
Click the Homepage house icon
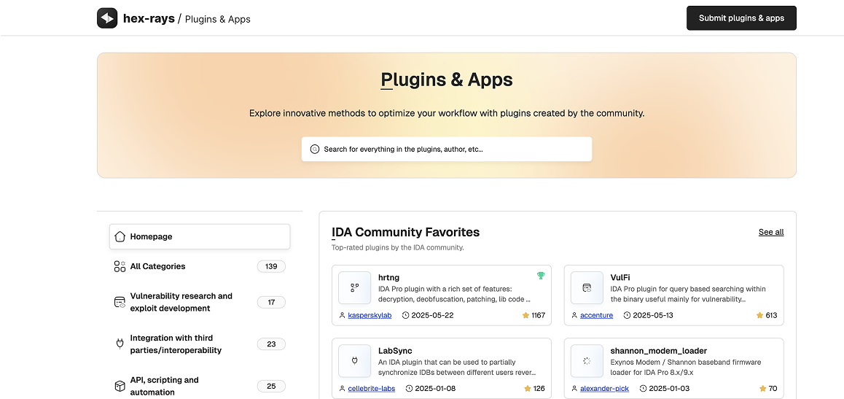click(x=120, y=236)
